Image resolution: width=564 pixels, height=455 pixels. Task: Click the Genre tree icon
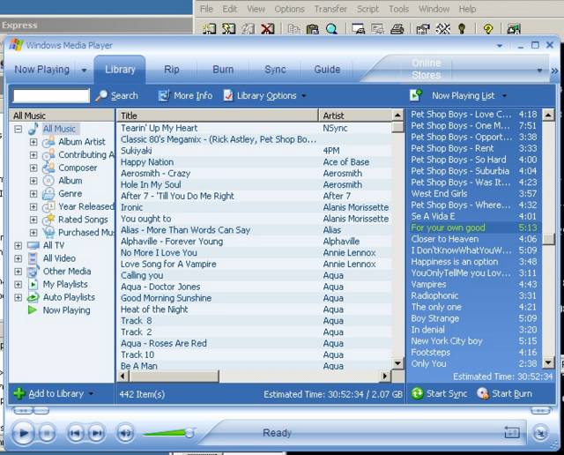(48, 194)
